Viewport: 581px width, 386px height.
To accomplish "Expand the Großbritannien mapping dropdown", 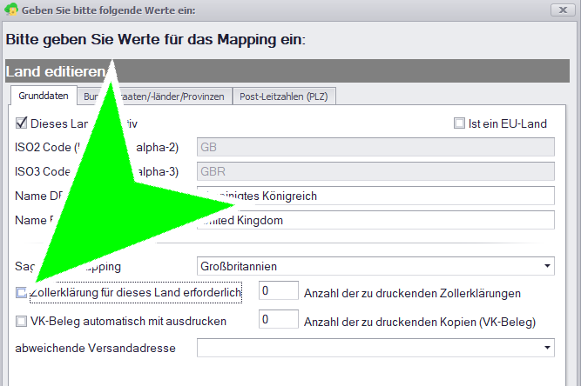I will coord(547,266).
